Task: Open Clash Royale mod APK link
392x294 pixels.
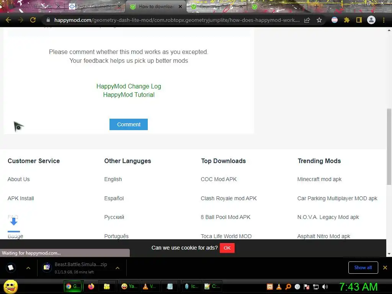Action: point(229,198)
